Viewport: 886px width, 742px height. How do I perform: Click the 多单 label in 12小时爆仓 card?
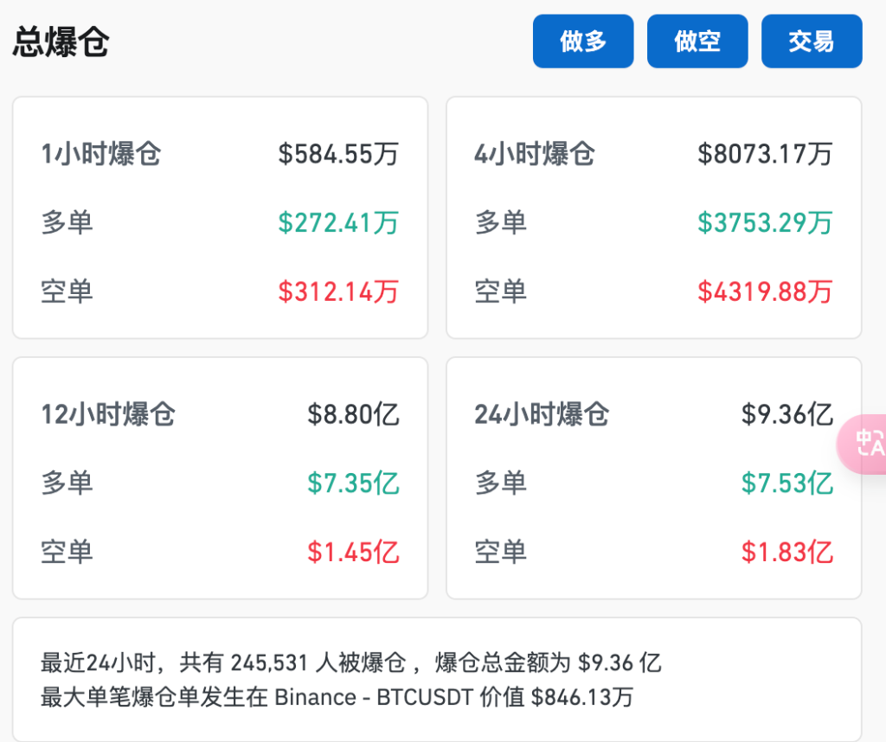pos(67,483)
